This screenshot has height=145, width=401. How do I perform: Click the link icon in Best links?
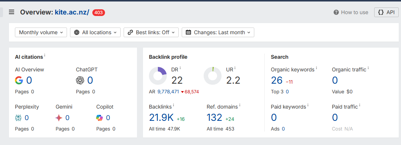[130, 32]
